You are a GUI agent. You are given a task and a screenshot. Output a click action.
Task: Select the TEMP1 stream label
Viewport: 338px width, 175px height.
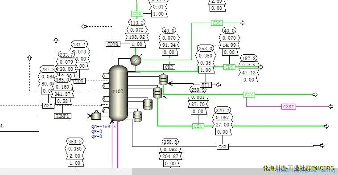tap(62, 116)
